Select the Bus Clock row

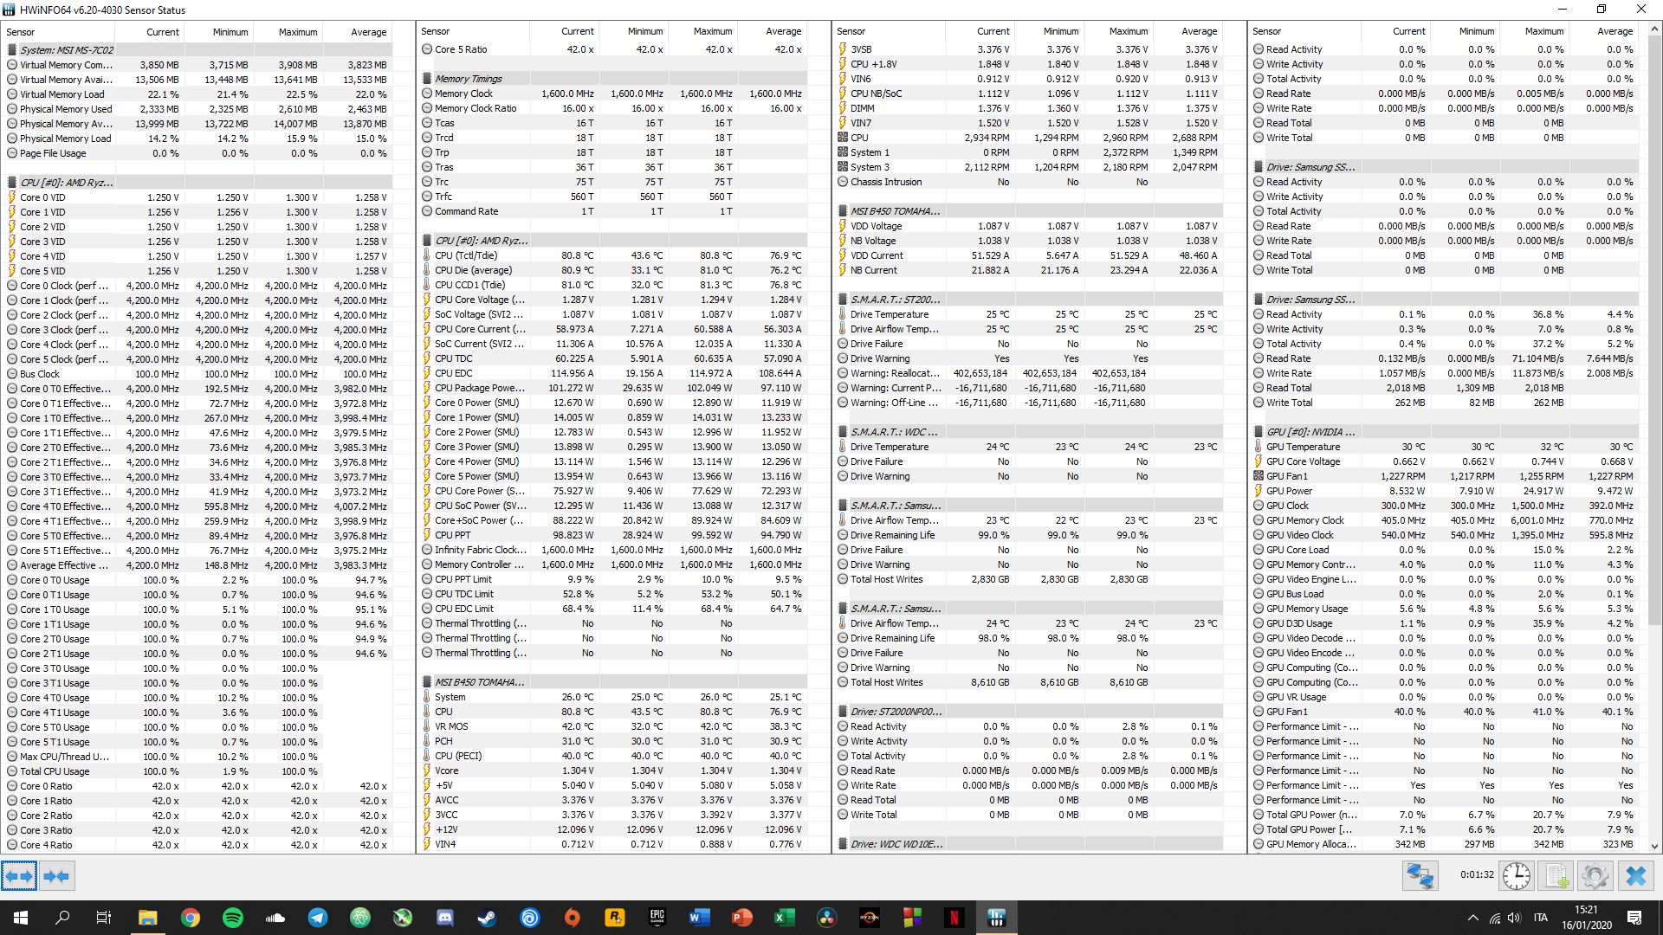pyautogui.click(x=197, y=374)
